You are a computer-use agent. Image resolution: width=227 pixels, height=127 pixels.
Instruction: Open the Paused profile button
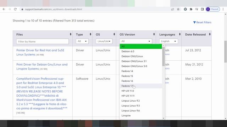[213, 9]
